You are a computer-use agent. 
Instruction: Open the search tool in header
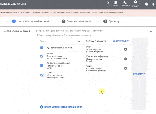(x=108, y=4)
